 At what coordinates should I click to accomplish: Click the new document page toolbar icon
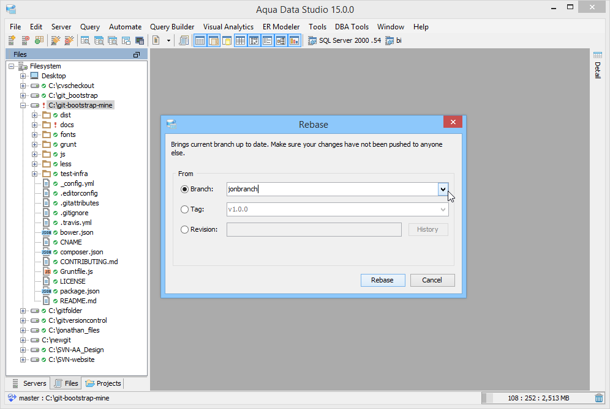(x=156, y=40)
